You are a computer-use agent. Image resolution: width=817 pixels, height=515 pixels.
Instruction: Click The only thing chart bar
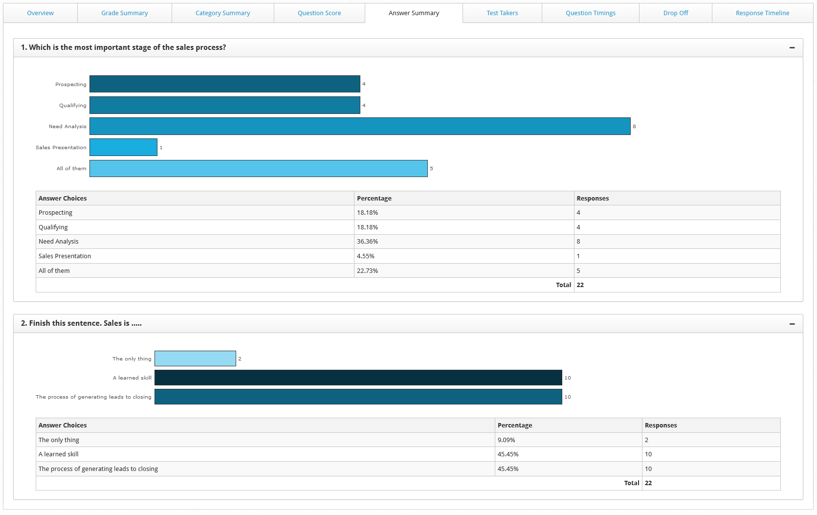[195, 358]
